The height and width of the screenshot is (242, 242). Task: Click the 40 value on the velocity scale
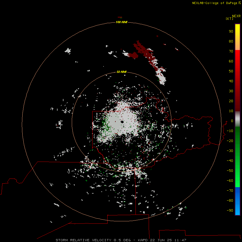click(231, 81)
